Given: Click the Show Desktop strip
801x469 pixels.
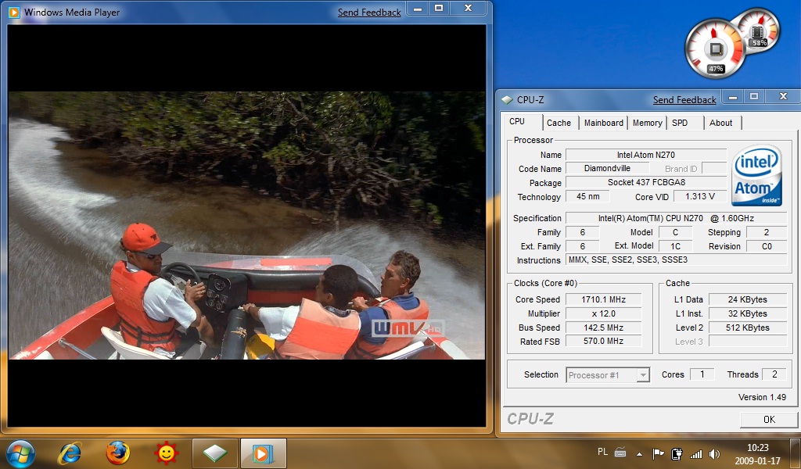Looking at the screenshot, I should 796,453.
